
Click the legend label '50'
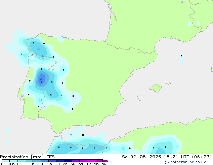click(x=104, y=164)
